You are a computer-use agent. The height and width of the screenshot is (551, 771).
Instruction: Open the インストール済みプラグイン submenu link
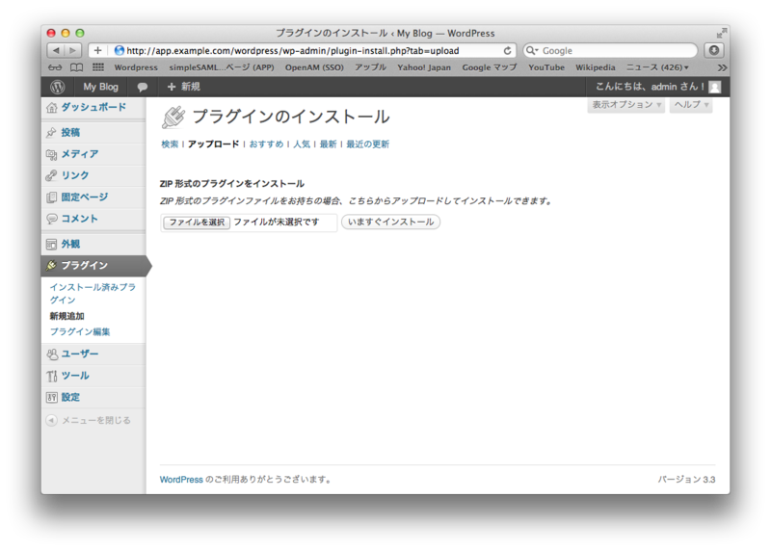pyautogui.click(x=93, y=294)
